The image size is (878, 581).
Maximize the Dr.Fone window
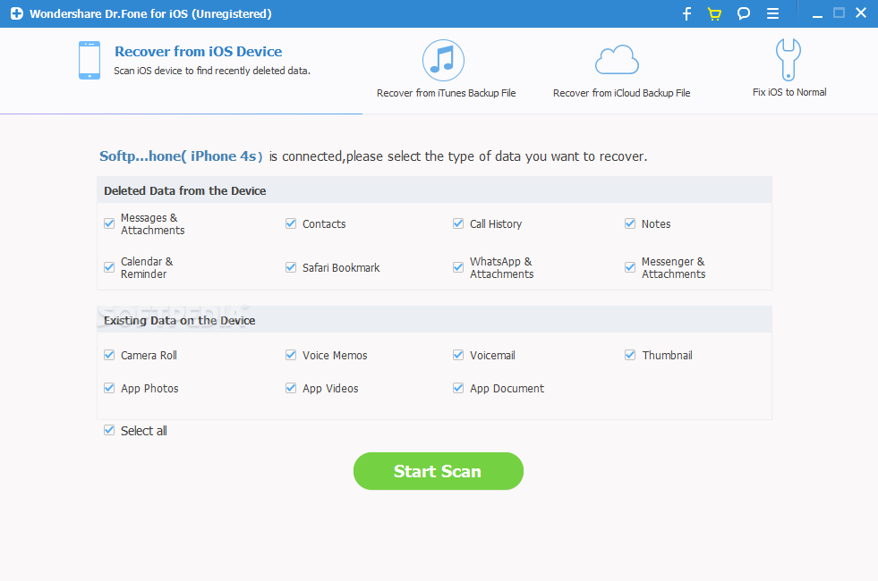(x=839, y=13)
